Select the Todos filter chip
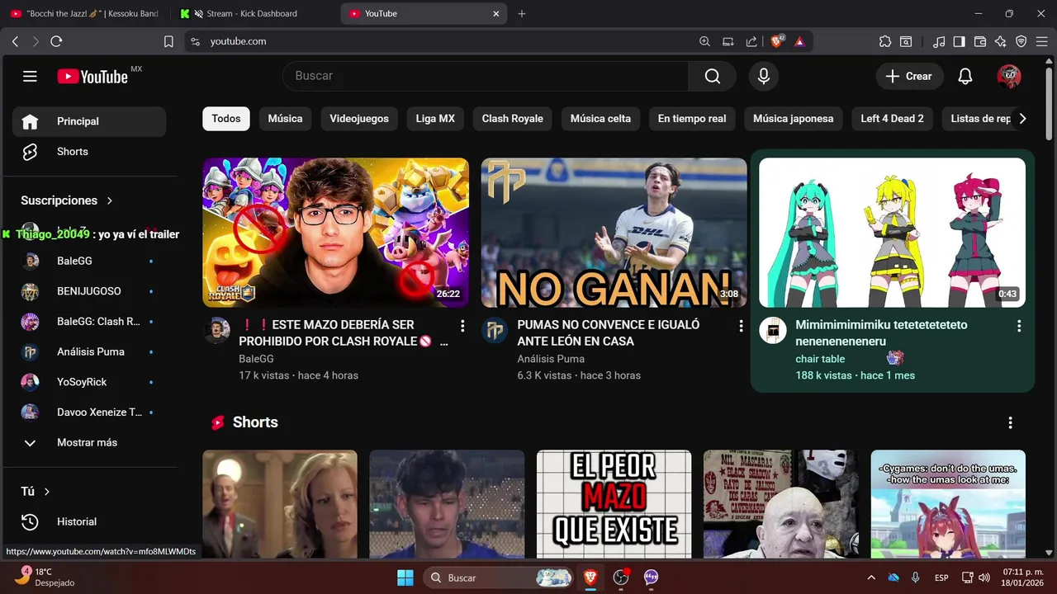Image resolution: width=1057 pixels, height=594 pixels. tap(226, 119)
